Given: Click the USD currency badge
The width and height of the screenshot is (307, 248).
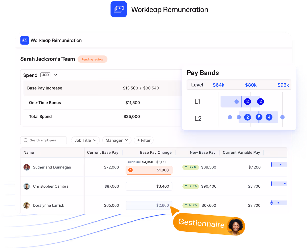Looking at the screenshot, I should [45, 75].
